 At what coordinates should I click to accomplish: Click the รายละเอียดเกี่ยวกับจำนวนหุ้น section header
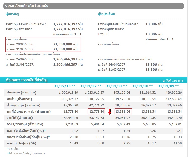94,6
